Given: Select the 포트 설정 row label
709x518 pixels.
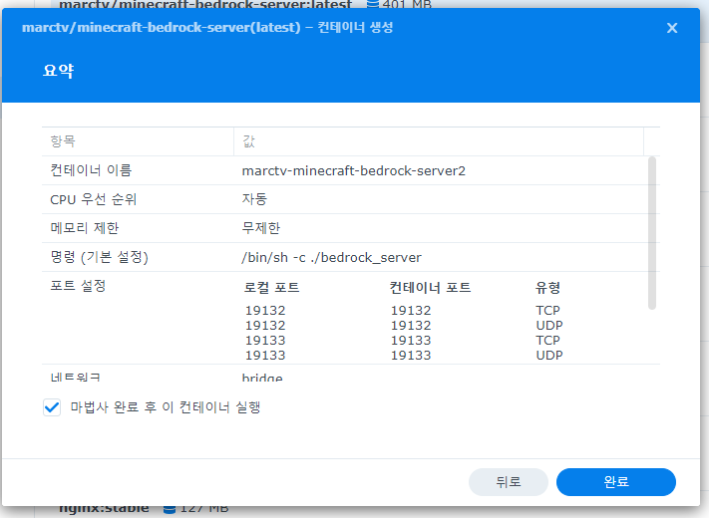Looking at the screenshot, I should tap(78, 286).
